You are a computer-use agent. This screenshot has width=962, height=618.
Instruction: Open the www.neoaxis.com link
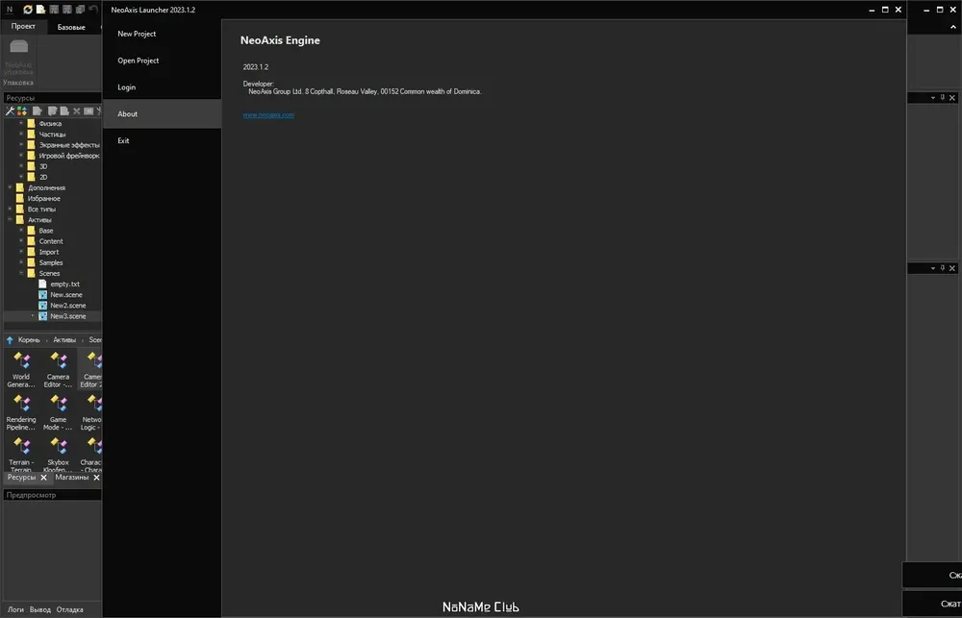pos(268,114)
